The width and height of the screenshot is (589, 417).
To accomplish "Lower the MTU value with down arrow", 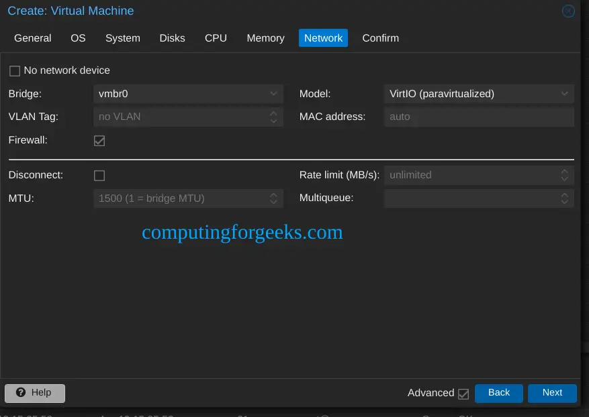I will pyautogui.click(x=273, y=202).
